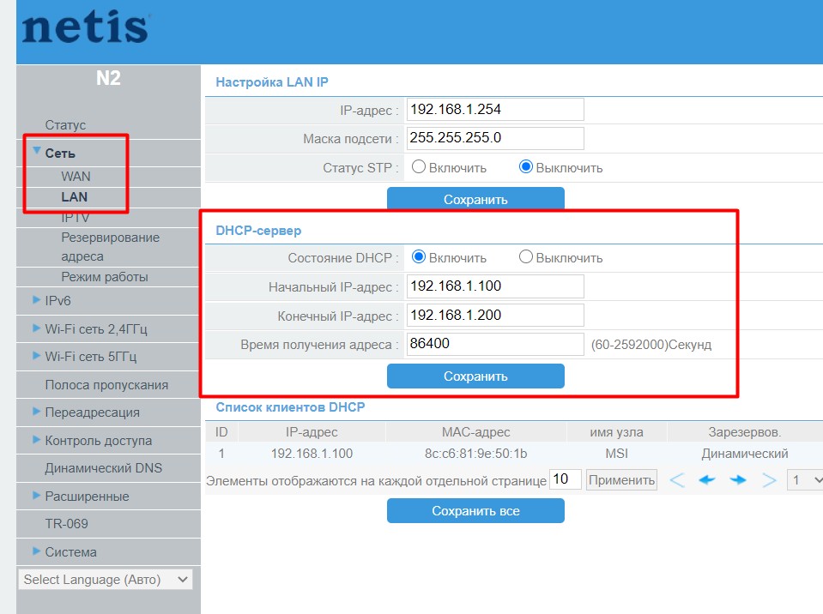Open the WAN settings page

coord(76,176)
